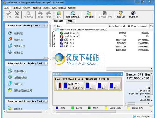Click sidebar scroll-down arrow
155x118 pixels.
pos(50,108)
